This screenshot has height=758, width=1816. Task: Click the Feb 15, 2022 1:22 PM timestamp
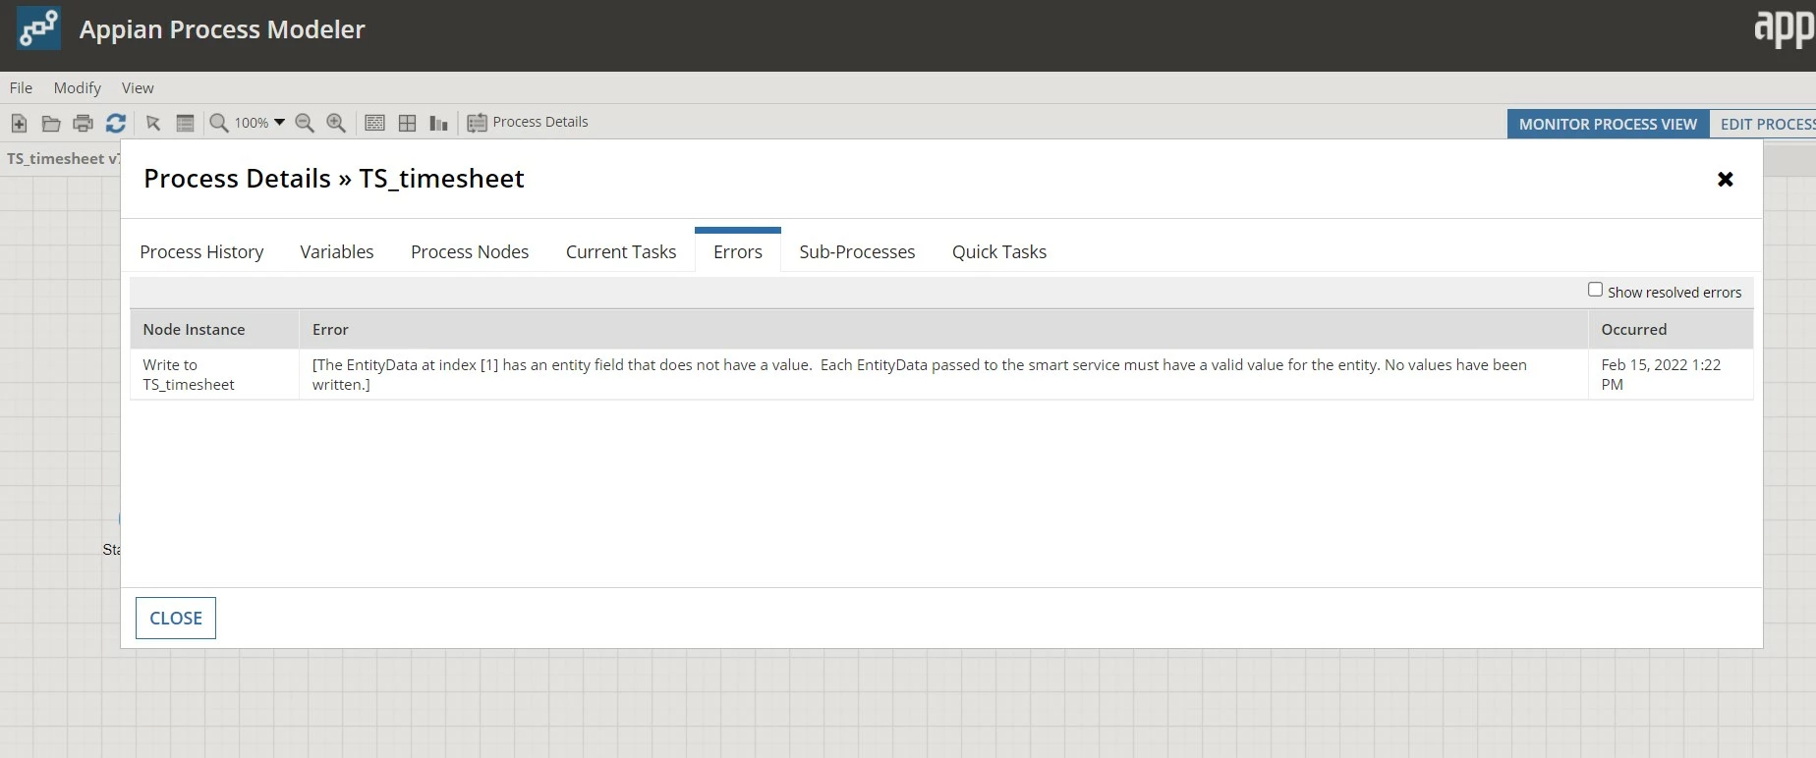click(x=1661, y=374)
